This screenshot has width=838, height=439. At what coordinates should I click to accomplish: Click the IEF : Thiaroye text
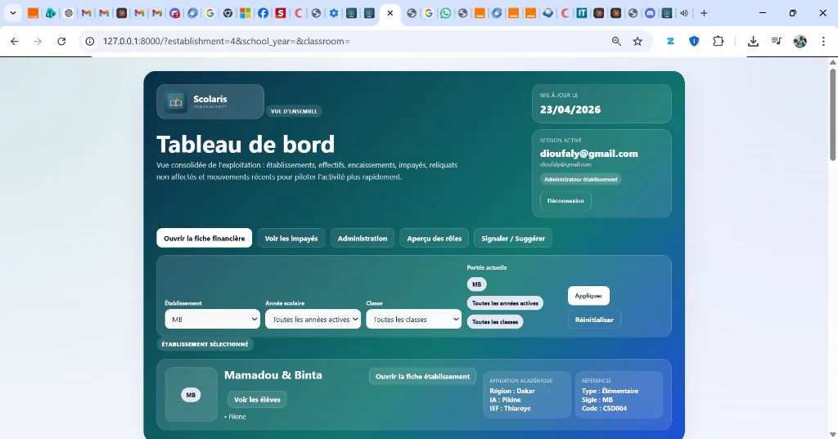511,409
